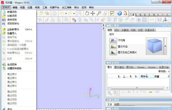Click the parts list scroll right arrow
The image size is (172, 110).
click(x=167, y=88)
